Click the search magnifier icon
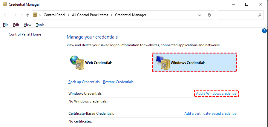This screenshot has width=268, height=127. (259, 15)
